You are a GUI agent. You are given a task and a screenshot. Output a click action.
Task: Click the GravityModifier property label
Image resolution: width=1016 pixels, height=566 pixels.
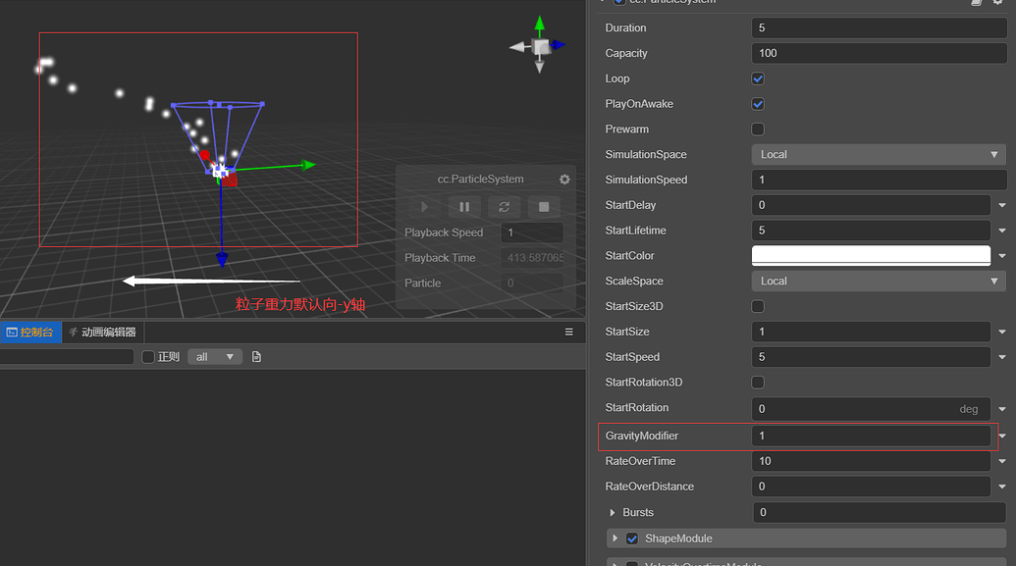641,436
